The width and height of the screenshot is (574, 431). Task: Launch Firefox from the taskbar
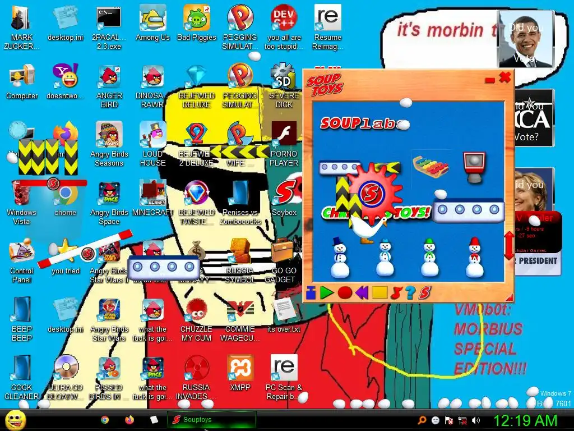pos(129,420)
